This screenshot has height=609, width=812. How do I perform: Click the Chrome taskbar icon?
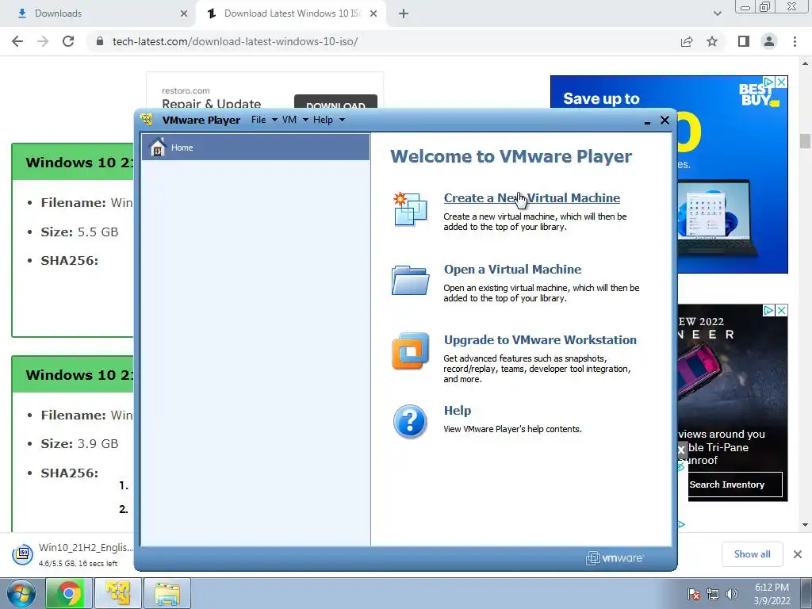click(68, 593)
